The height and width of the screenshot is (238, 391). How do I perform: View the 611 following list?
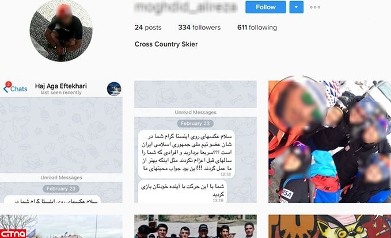(257, 28)
